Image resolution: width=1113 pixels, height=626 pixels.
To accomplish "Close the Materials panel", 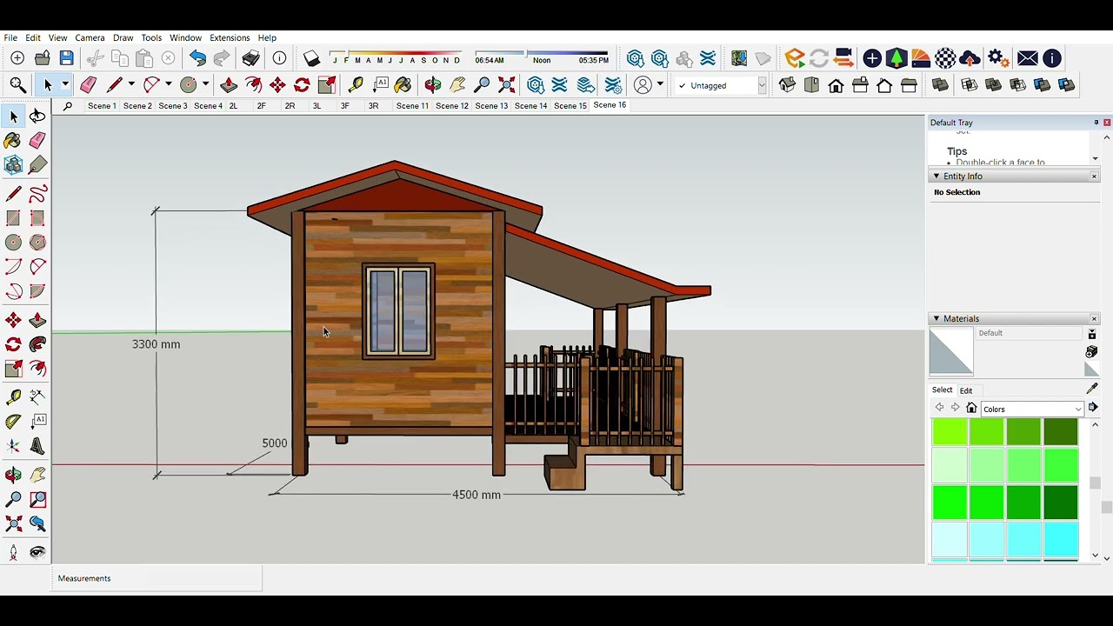I will (1094, 319).
